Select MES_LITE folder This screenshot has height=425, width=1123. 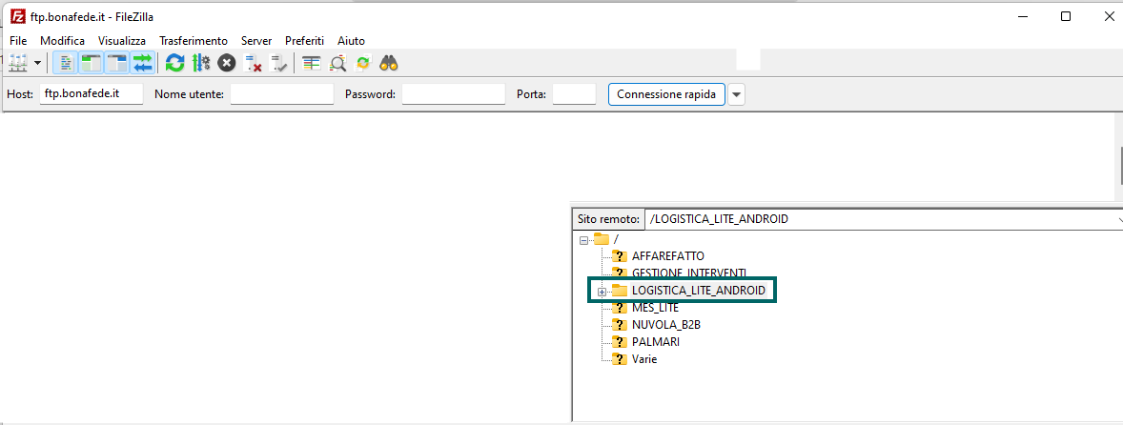(655, 308)
